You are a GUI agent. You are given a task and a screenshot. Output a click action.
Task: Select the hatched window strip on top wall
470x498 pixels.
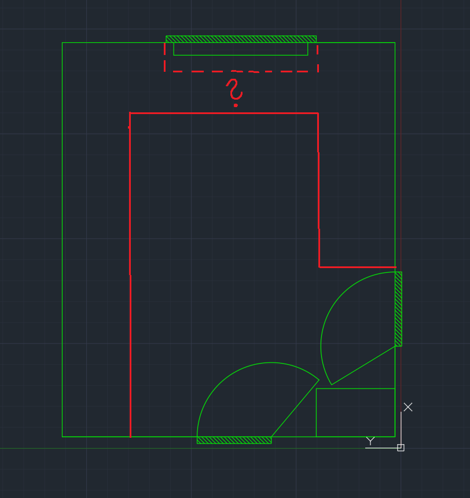pyautogui.click(x=241, y=39)
